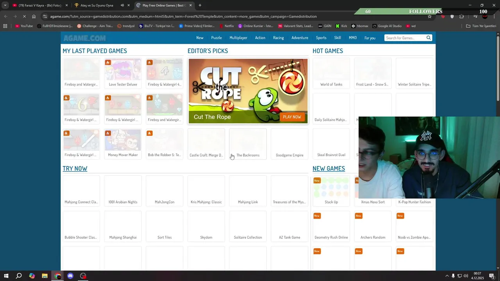Open the GAİN bookmark
The height and width of the screenshot is (281, 500).
click(x=325, y=26)
